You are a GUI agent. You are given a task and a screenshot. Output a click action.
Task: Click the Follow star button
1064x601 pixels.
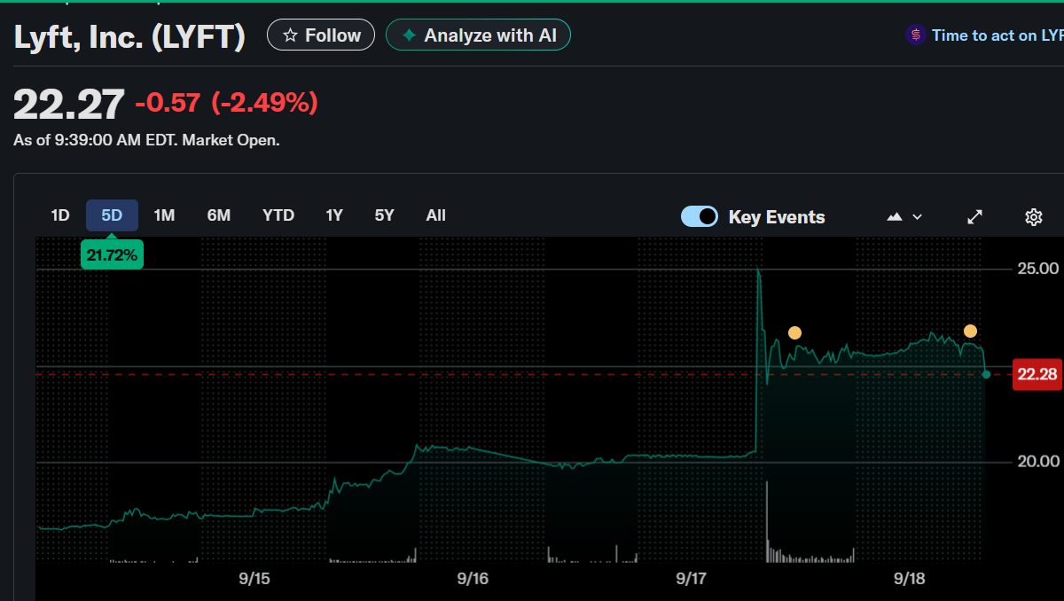(321, 35)
